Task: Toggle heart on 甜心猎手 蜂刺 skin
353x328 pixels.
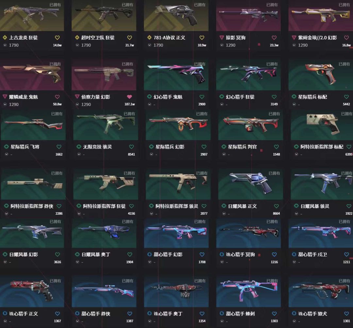Action: coord(274,314)
